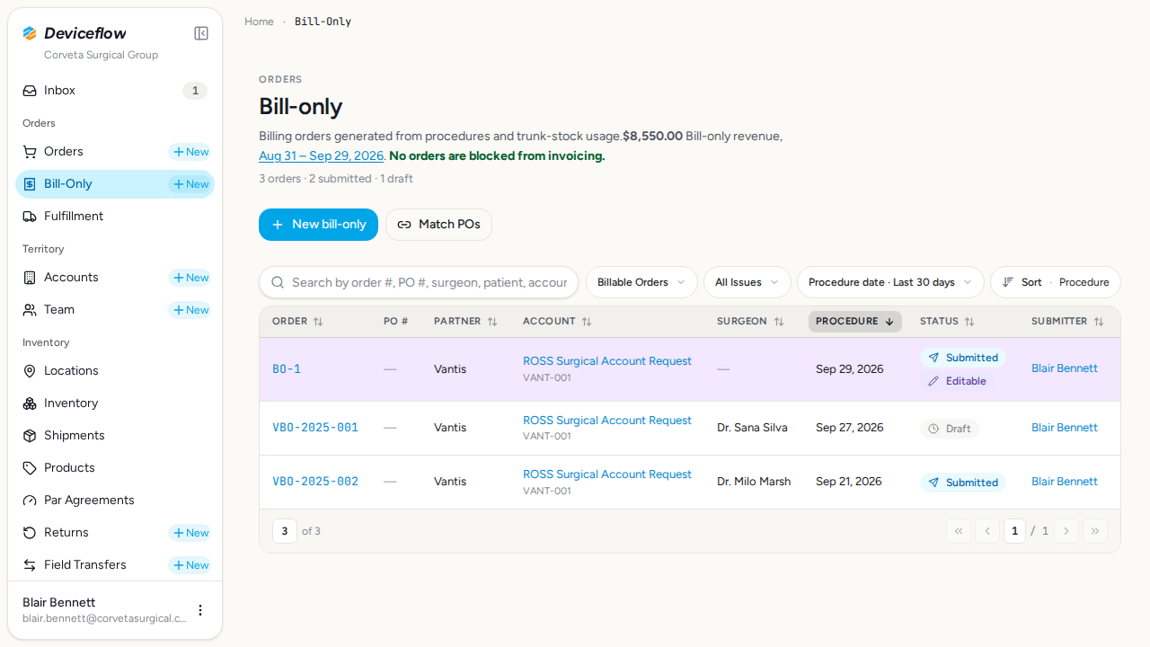Click Blair Bennett submitter link for VBO-2025-002
Screen dimensions: 1150x647
[x=1065, y=482]
